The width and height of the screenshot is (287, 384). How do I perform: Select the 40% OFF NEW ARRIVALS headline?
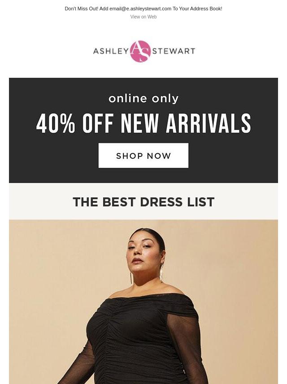coord(143,123)
